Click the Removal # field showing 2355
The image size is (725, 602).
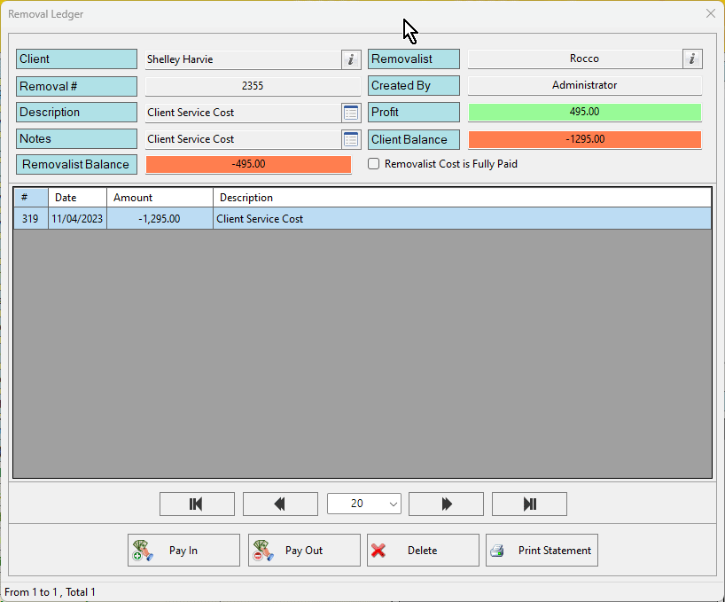tap(253, 86)
